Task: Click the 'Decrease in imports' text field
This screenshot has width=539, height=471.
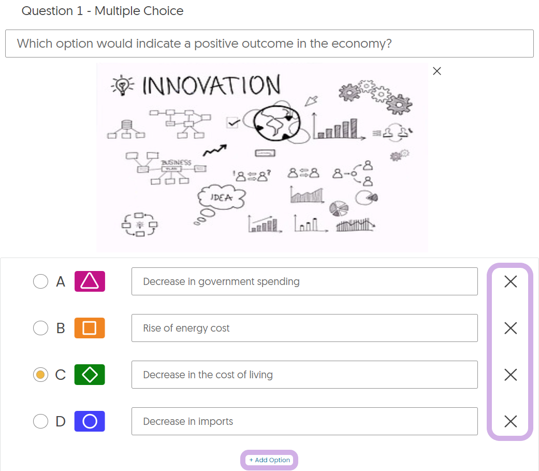Action: [304, 421]
